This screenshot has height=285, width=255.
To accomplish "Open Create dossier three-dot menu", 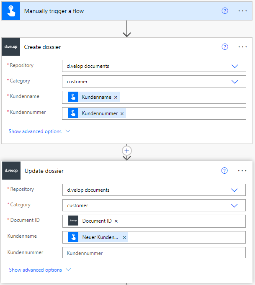I will tap(243, 47).
